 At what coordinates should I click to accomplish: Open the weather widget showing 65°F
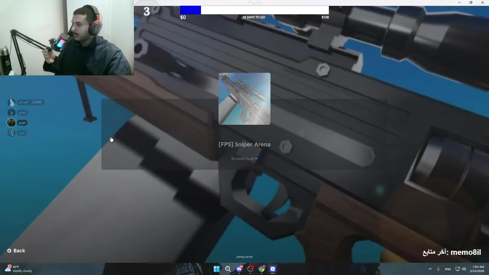18,269
